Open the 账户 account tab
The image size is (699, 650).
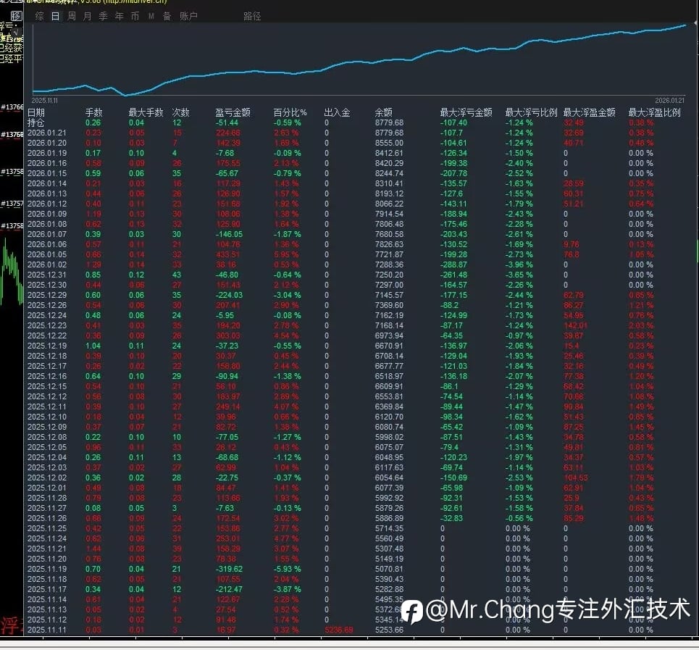click(x=188, y=16)
